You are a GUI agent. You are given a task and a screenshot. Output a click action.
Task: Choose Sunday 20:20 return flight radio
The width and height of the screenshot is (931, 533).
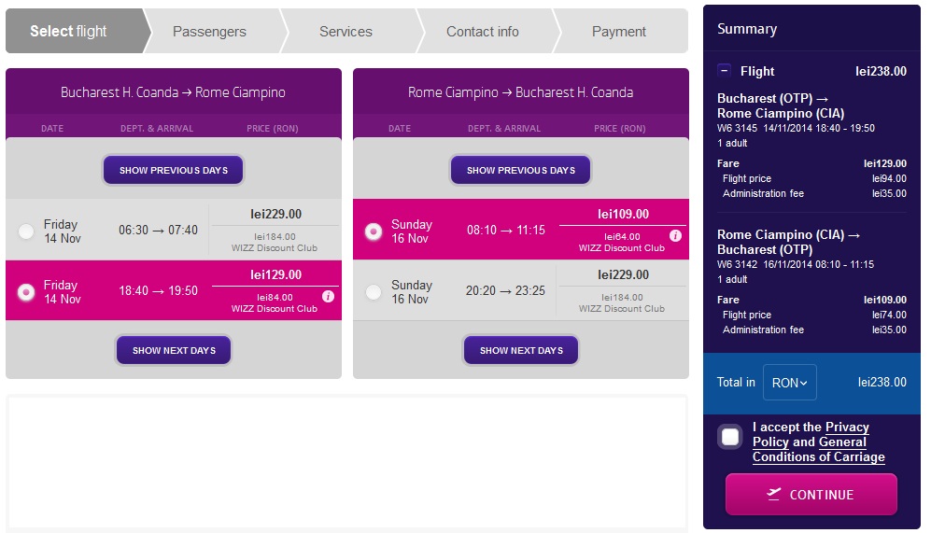click(x=374, y=292)
